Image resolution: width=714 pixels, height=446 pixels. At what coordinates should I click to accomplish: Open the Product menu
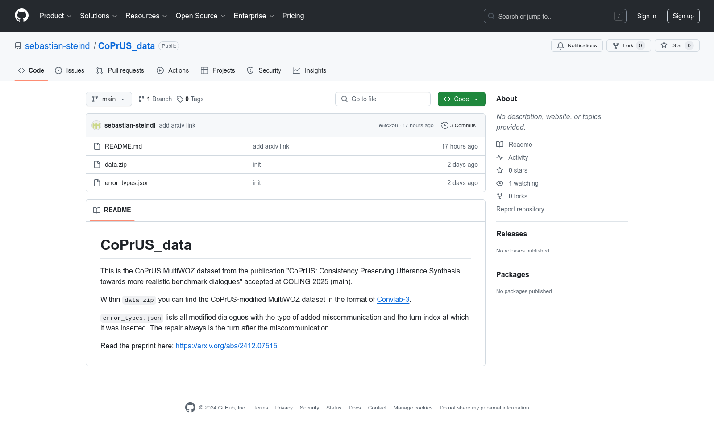tap(55, 16)
